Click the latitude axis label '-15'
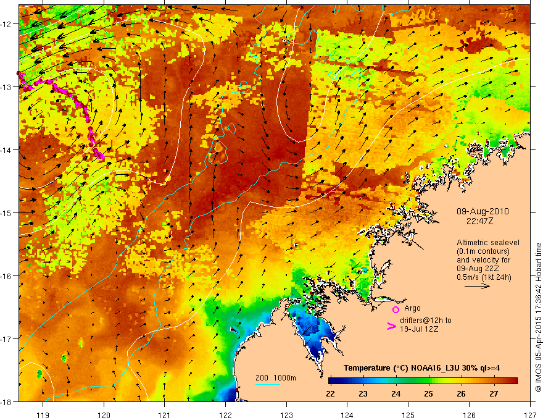 coord(7,213)
